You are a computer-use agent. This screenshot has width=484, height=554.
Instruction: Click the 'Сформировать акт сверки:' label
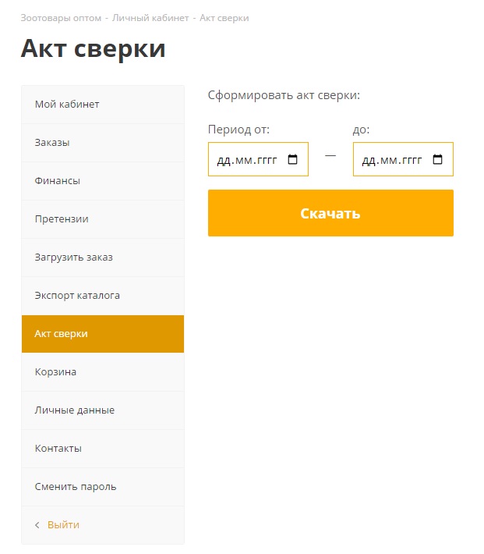[284, 95]
